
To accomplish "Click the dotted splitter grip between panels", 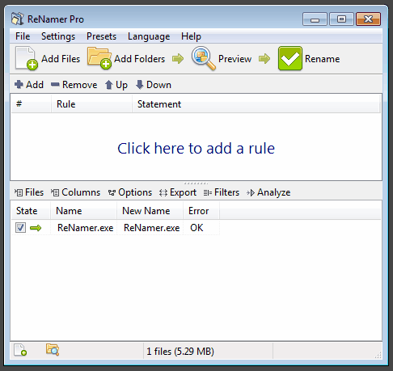I will pyautogui.click(x=196, y=183).
